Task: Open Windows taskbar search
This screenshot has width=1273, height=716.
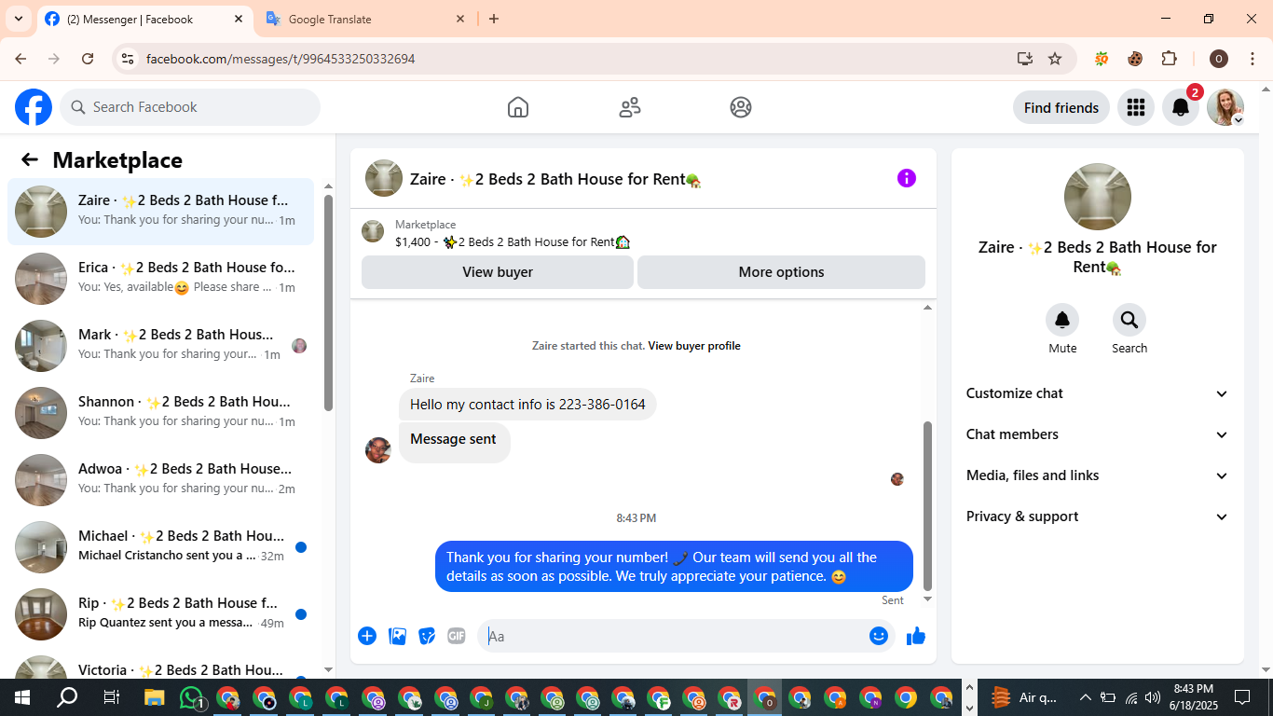Action: pyautogui.click(x=67, y=697)
